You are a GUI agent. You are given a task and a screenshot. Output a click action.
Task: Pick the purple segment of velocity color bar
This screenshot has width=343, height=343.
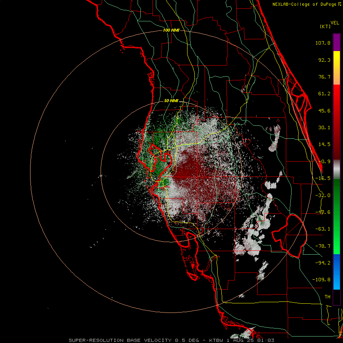(337, 42)
